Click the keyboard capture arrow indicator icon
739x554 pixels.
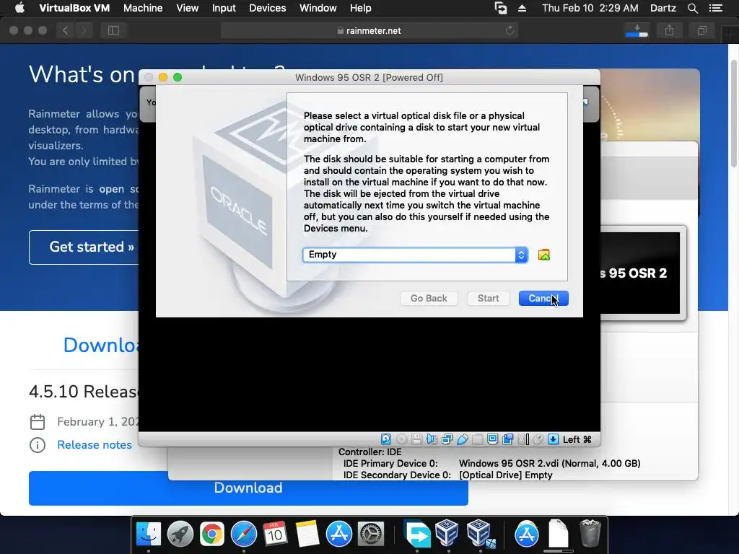click(x=553, y=439)
